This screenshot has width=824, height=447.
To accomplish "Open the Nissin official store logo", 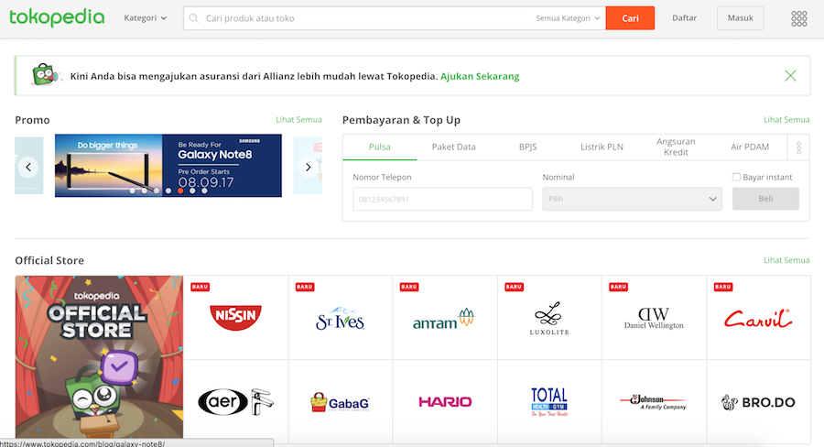I will pos(235,318).
